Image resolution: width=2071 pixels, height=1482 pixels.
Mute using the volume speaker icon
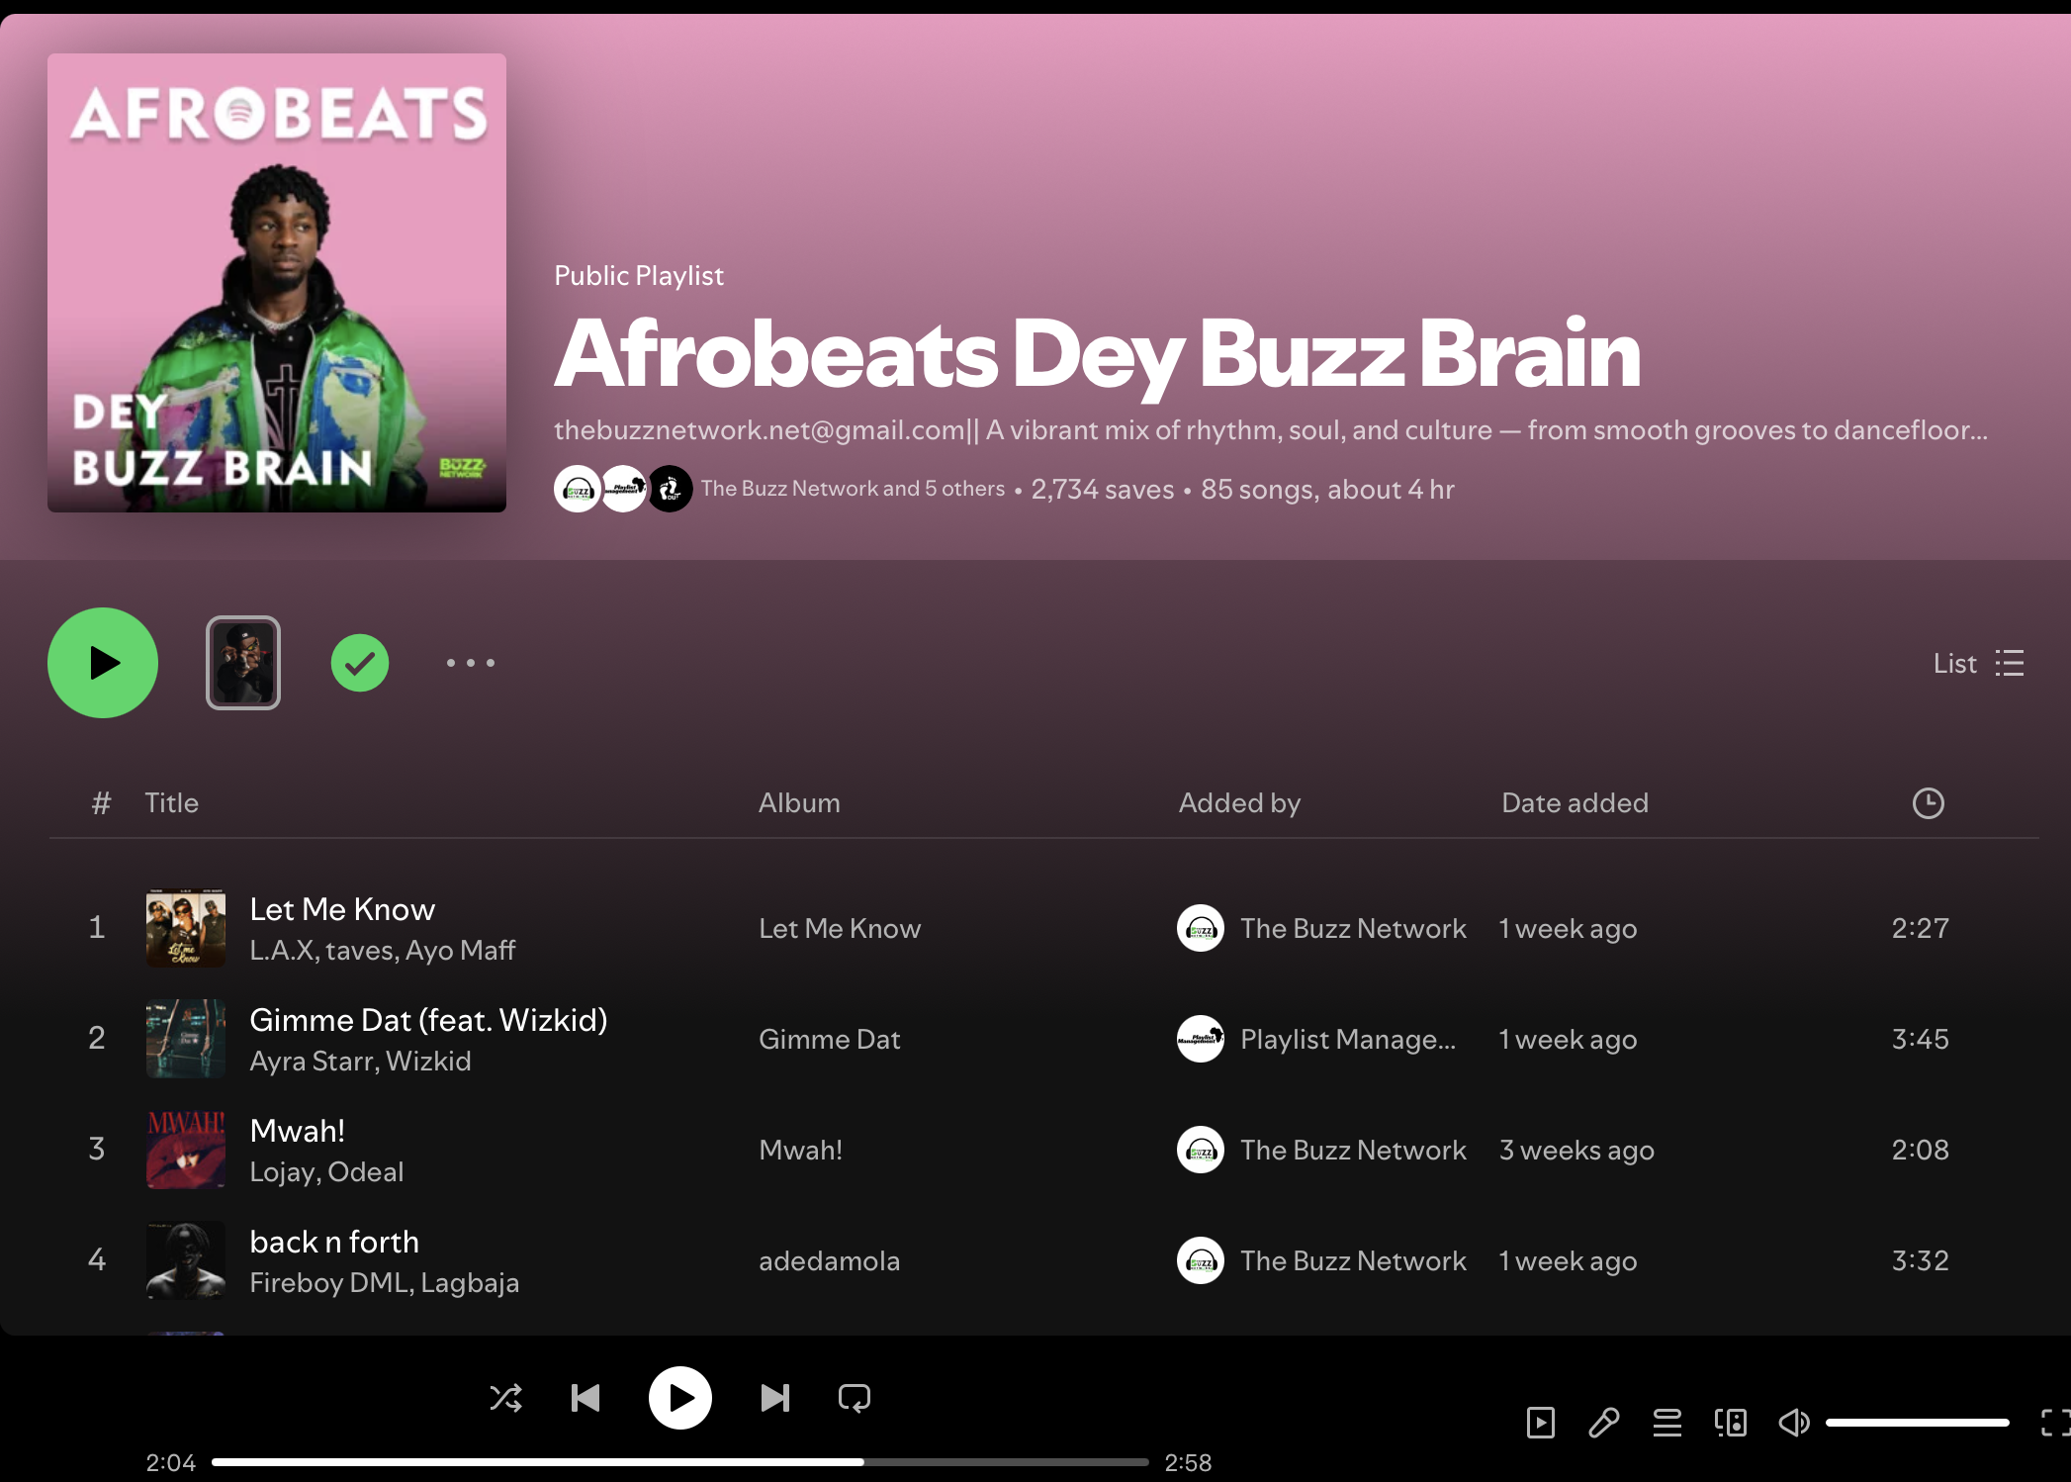(1792, 1423)
